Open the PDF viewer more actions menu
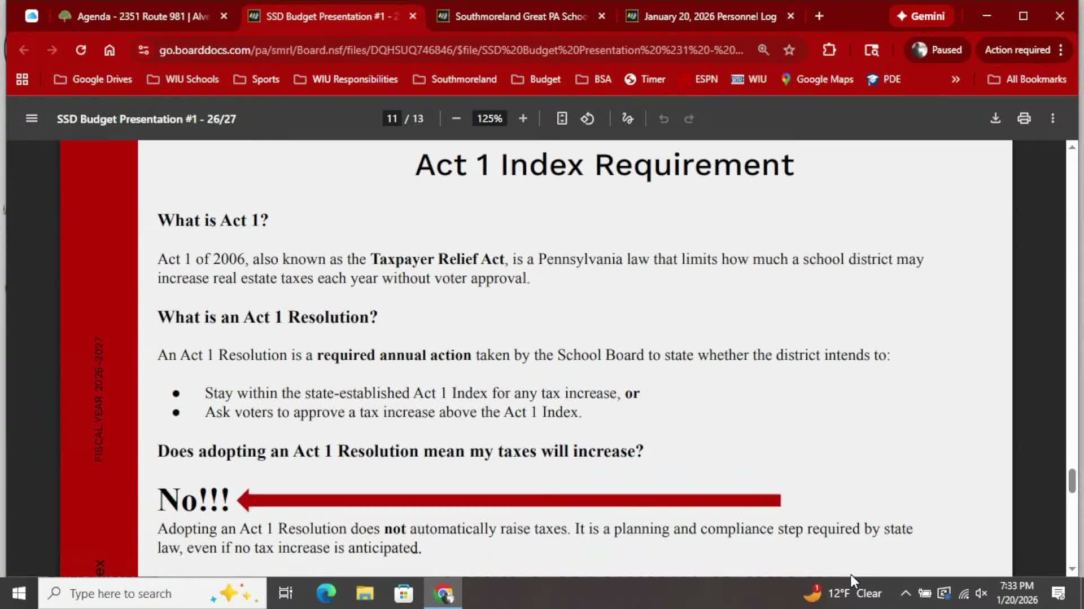 coord(1052,118)
